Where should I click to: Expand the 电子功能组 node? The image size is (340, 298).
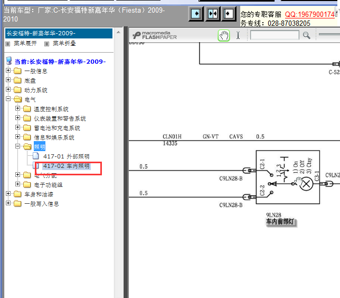(18, 184)
